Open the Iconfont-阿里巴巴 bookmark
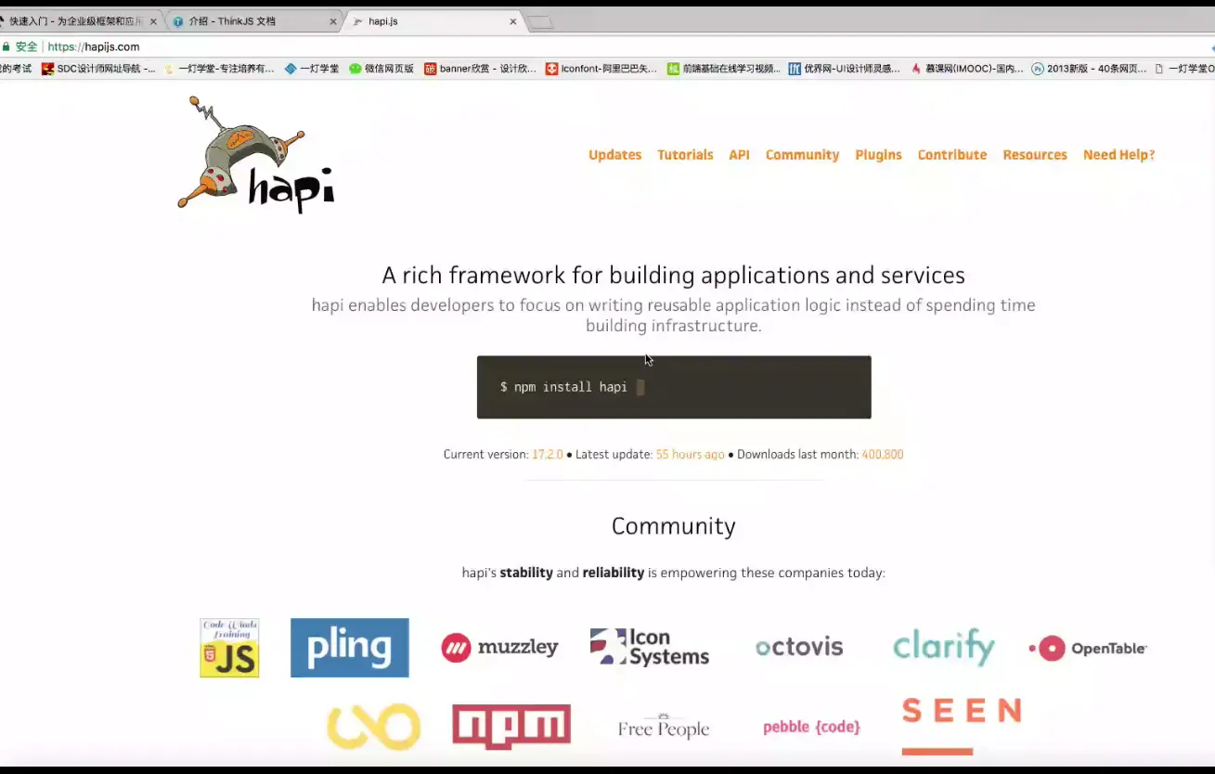 (x=601, y=69)
